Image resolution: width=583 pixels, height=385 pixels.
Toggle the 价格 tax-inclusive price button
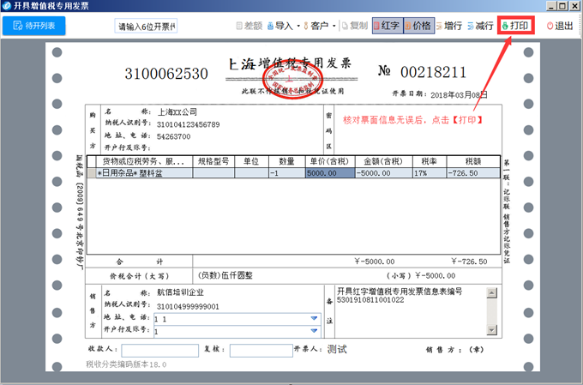tap(419, 26)
